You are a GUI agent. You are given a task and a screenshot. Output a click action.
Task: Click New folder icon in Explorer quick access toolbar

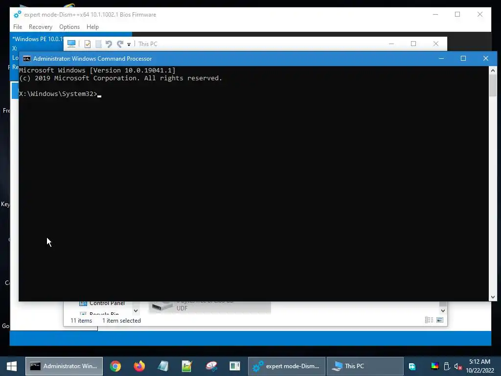[98, 44]
